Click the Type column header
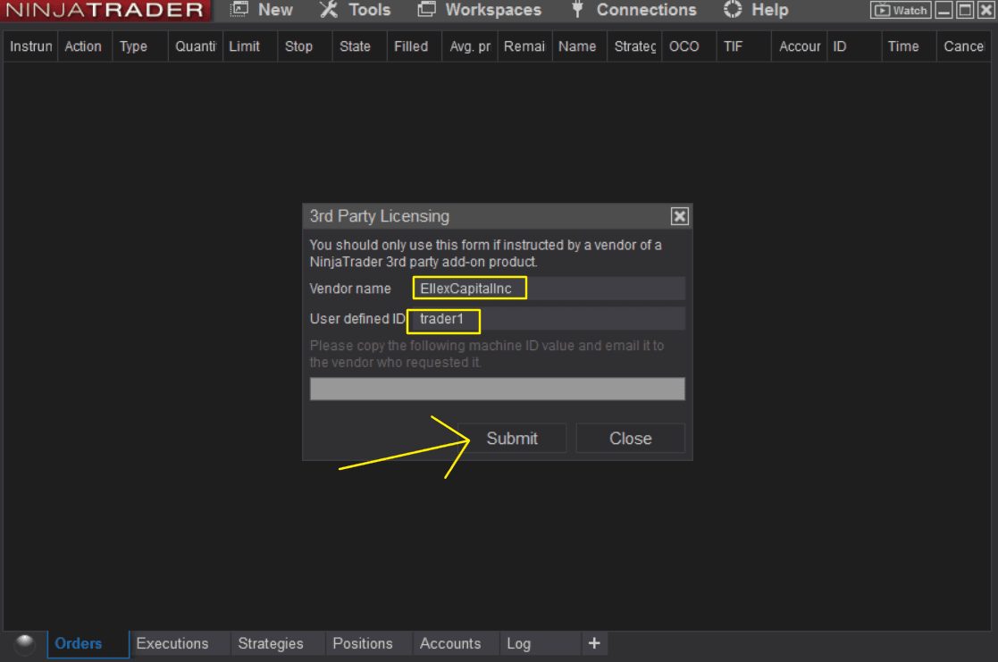Viewport: 998px width, 662px height. pos(140,46)
